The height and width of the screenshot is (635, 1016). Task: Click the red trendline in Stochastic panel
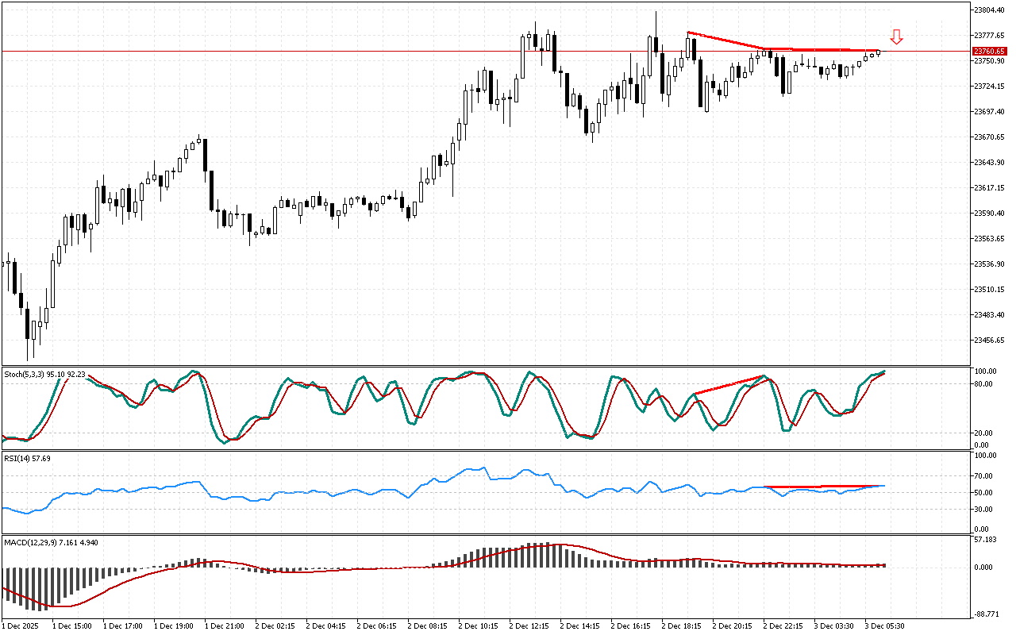pos(729,385)
